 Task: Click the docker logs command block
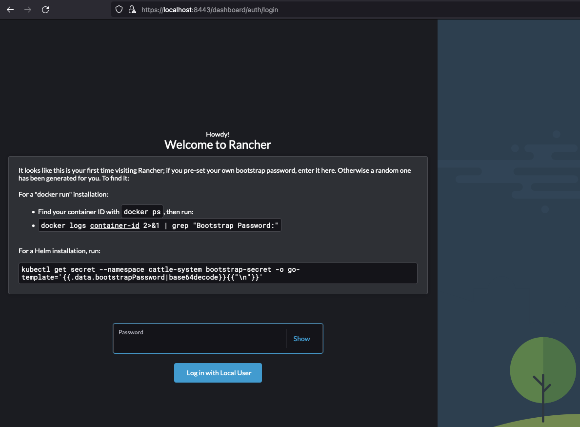click(x=160, y=225)
